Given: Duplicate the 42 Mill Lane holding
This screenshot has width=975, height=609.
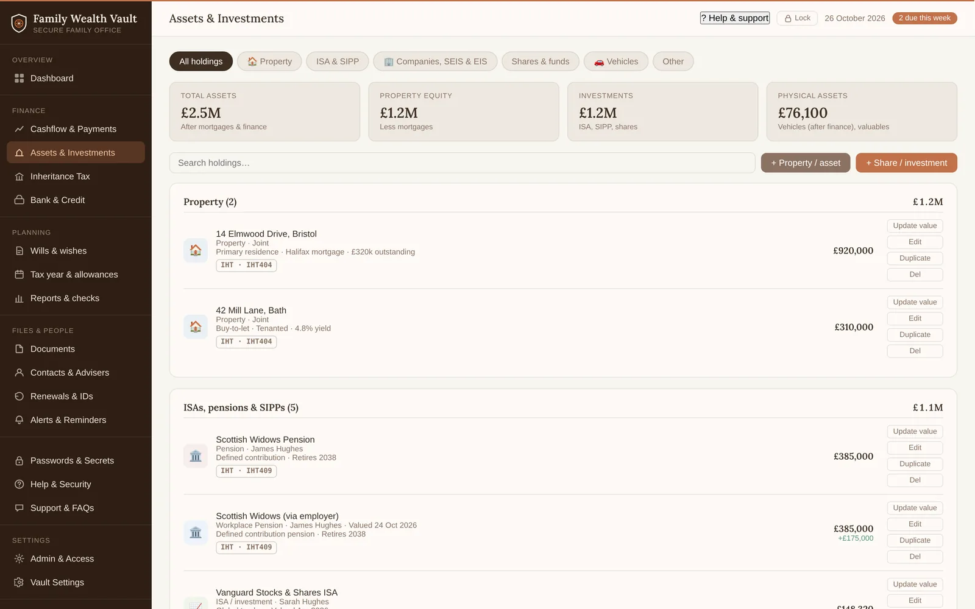Looking at the screenshot, I should coord(915,335).
